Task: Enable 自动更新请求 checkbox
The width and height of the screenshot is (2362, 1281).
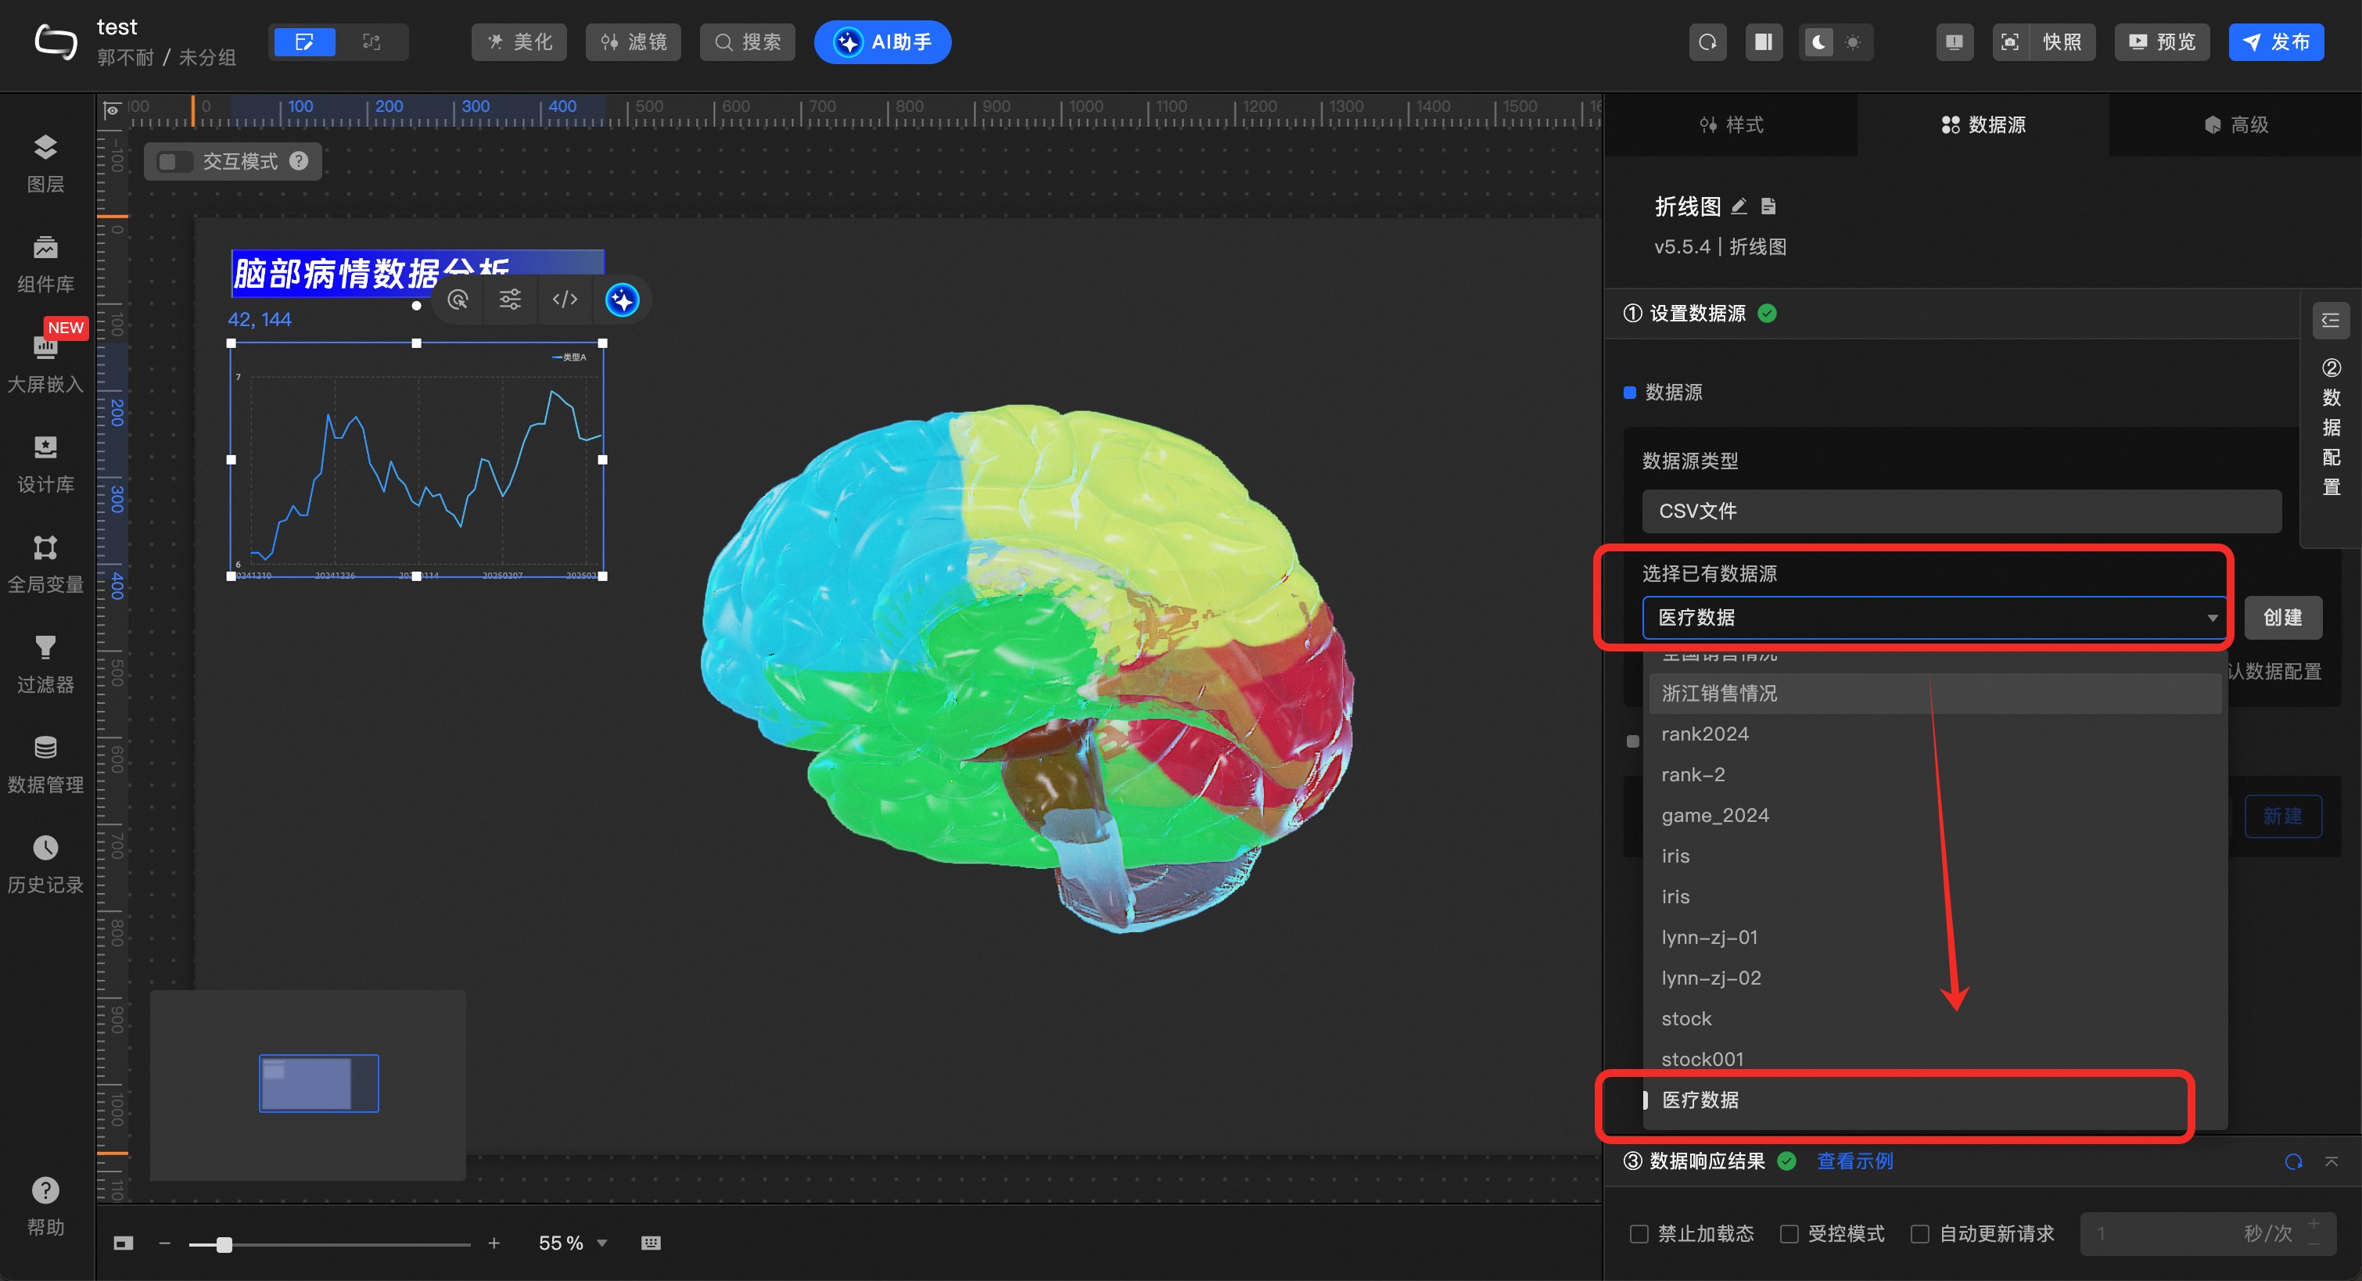Action: coord(1919,1233)
